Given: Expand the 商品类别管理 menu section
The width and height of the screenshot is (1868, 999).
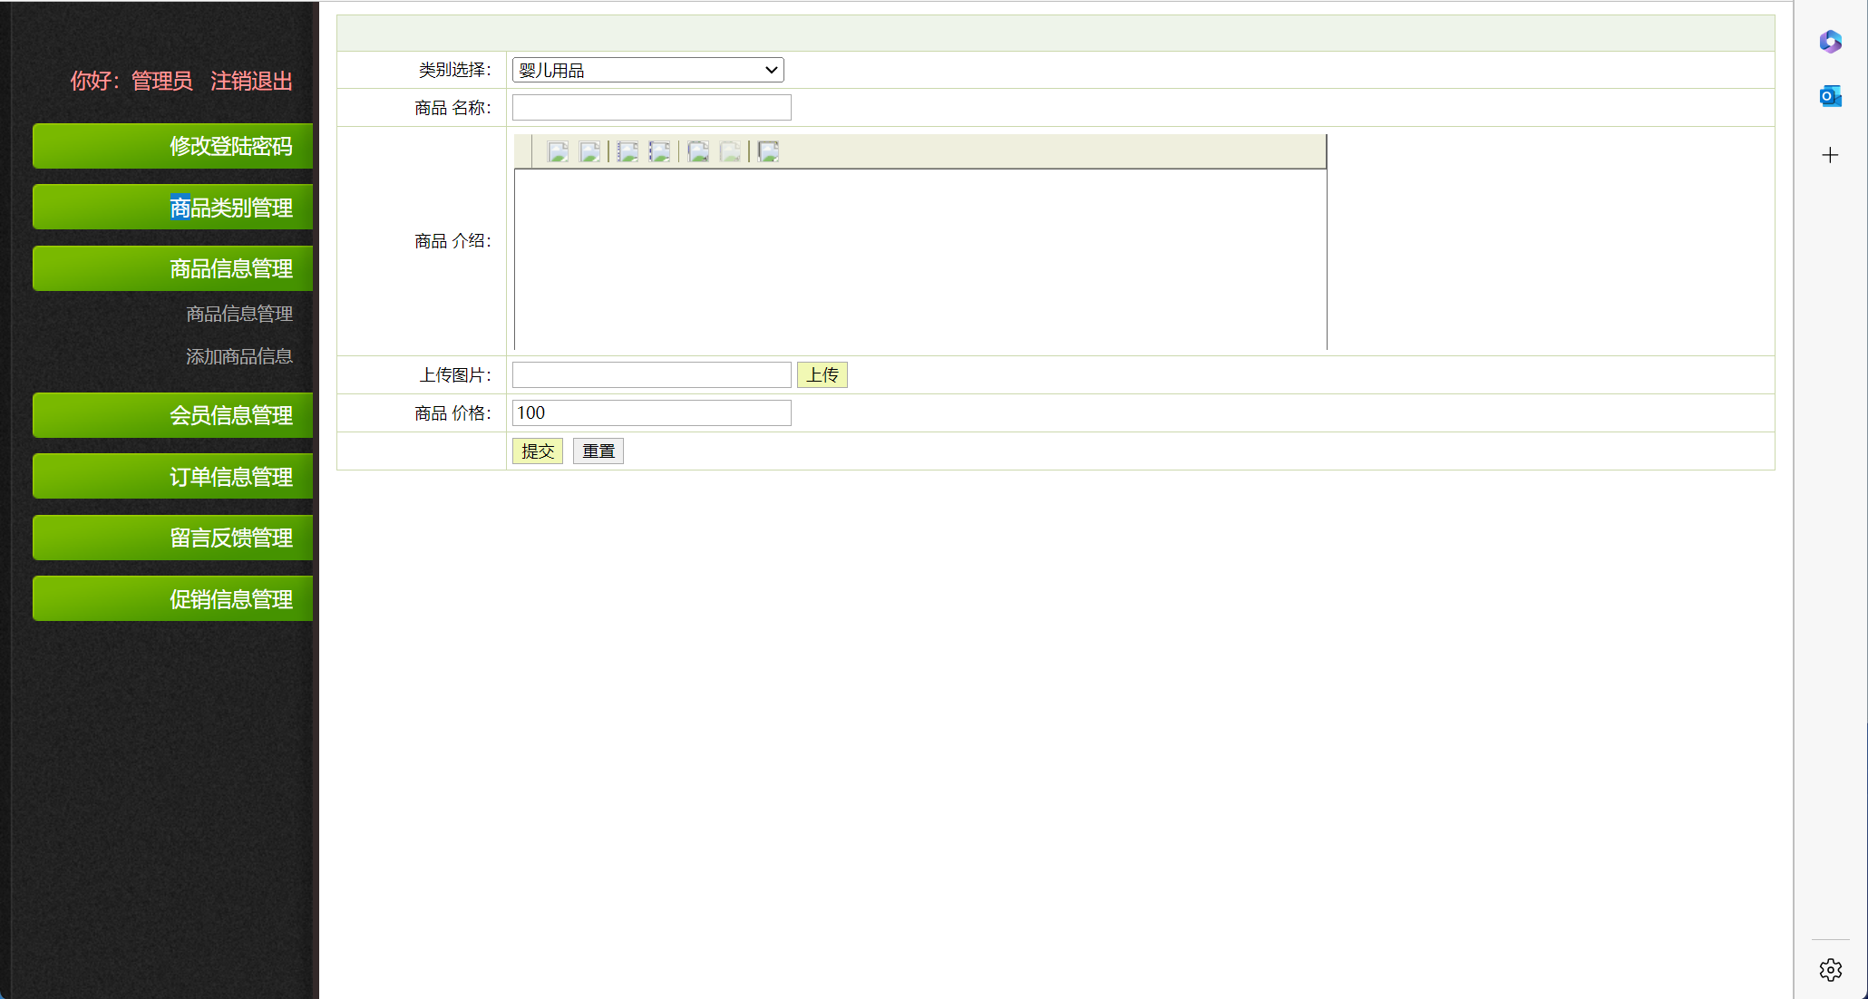Looking at the screenshot, I should pyautogui.click(x=173, y=208).
